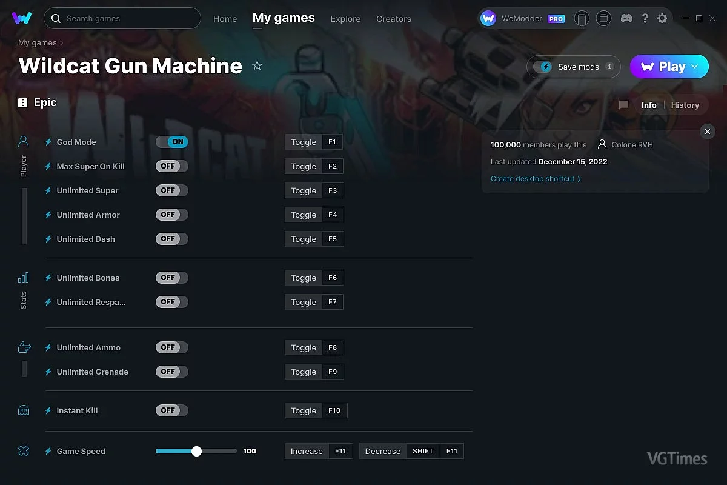Click the WeModder user avatar
The height and width of the screenshot is (485, 727).
tap(488, 18)
